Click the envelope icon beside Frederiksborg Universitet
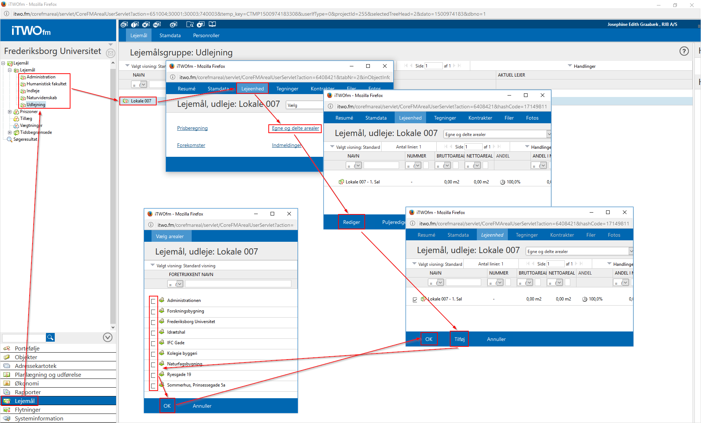Viewport: 701px width, 423px height. coord(110,53)
